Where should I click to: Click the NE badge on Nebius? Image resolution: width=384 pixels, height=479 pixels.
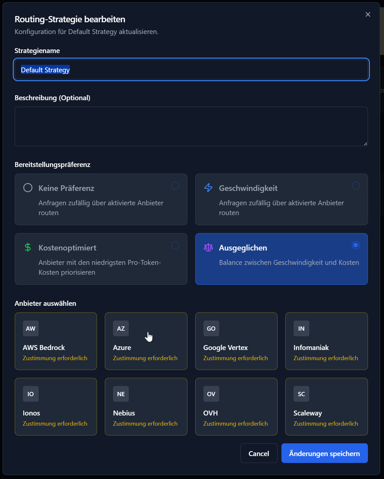coord(121,394)
